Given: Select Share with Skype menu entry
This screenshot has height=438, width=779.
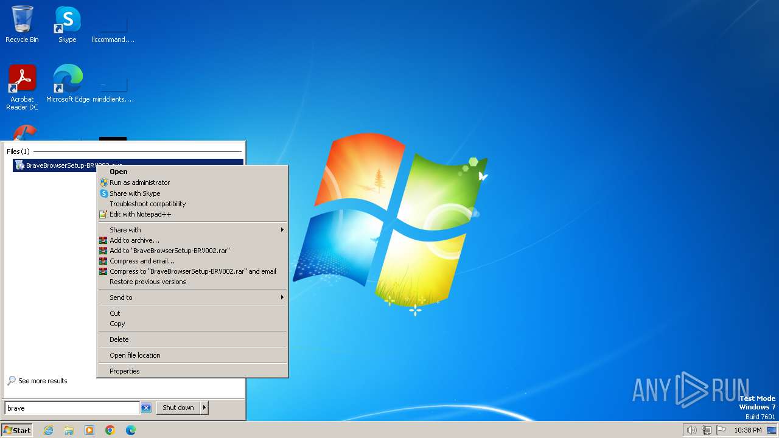Looking at the screenshot, I should coord(192,193).
